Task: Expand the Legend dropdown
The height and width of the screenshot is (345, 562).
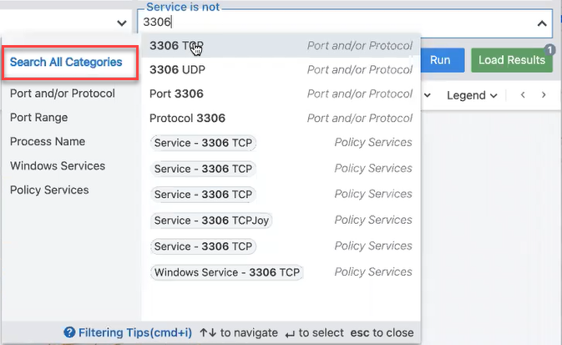Action: (x=472, y=95)
